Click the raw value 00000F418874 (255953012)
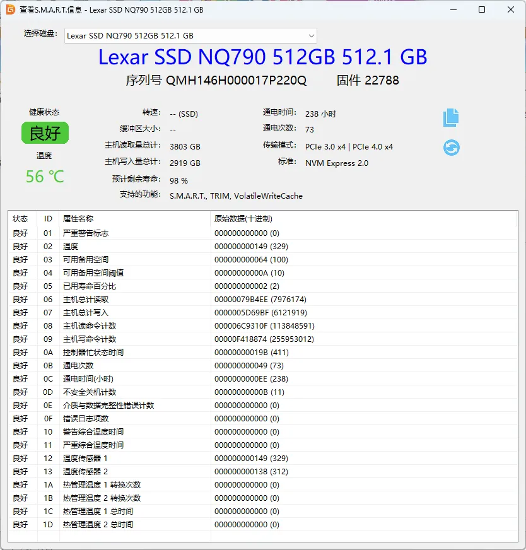526x550 pixels. pos(264,339)
